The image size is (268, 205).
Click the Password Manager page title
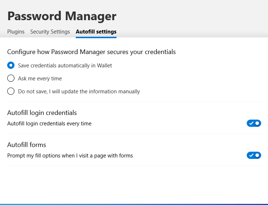point(62,16)
